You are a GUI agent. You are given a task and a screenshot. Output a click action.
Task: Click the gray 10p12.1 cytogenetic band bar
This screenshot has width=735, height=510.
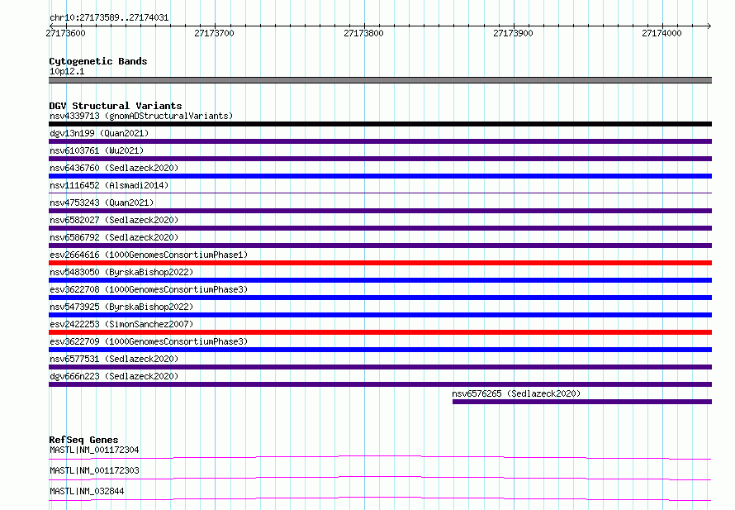[380, 80]
